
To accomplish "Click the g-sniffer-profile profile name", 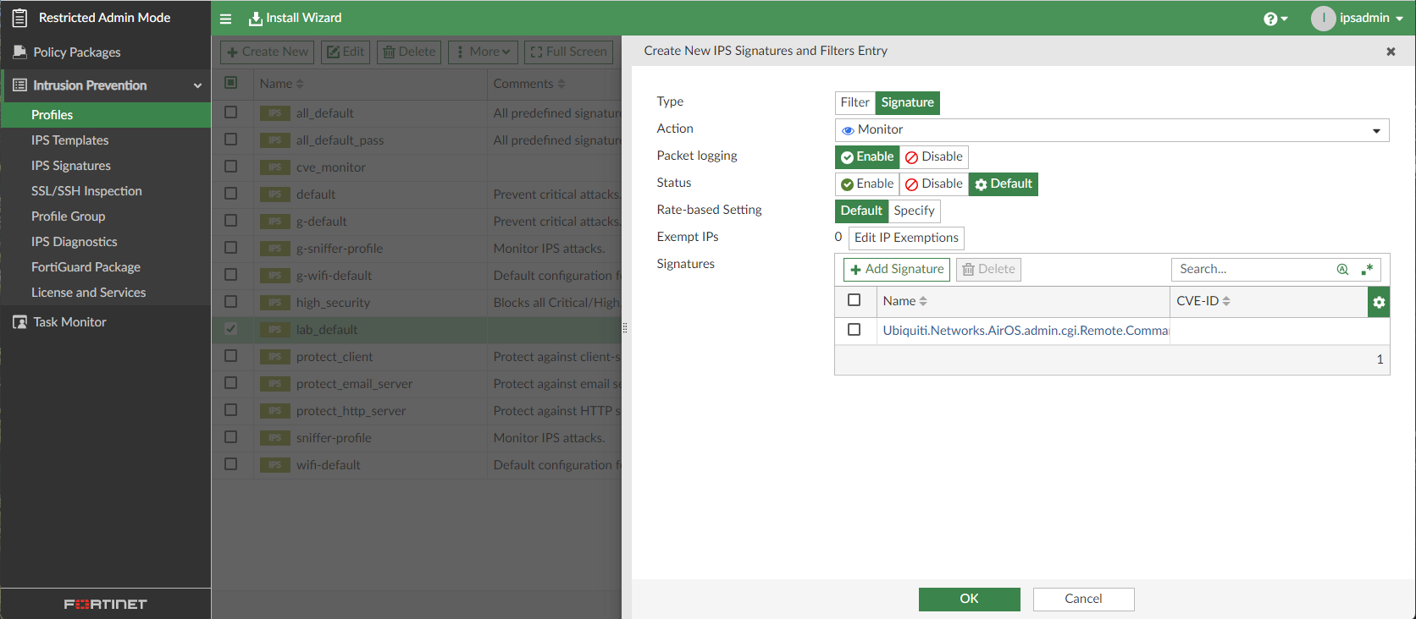I will 340,249.
